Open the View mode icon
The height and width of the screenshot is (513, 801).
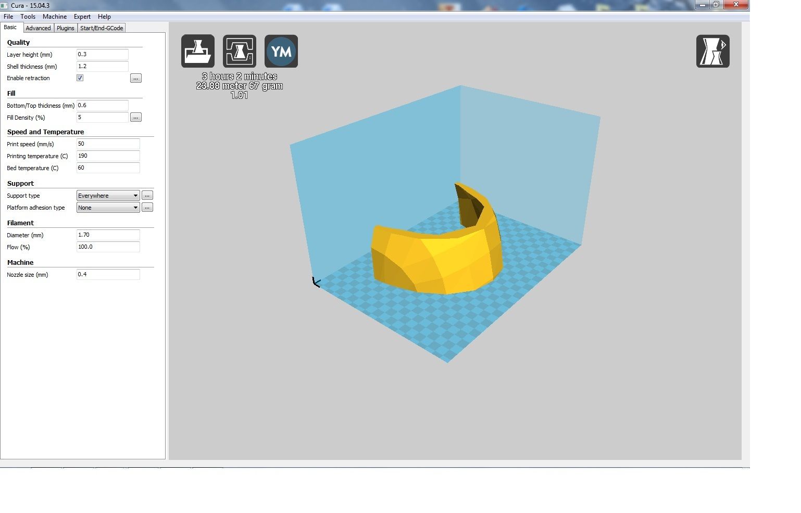(x=712, y=51)
